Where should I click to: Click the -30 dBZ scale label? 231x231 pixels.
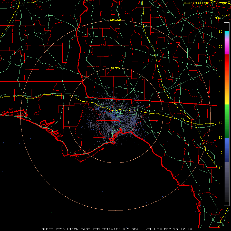coord(220,198)
